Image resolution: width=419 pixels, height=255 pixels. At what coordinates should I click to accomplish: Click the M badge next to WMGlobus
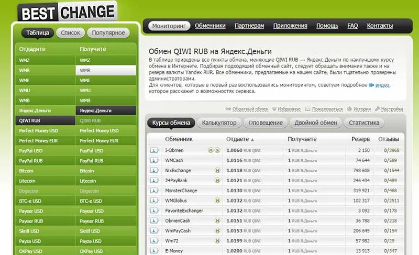pyautogui.click(x=217, y=201)
